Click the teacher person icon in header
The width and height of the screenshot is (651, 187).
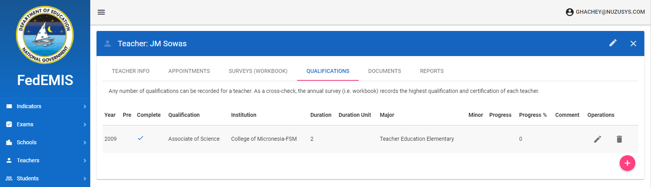108,44
